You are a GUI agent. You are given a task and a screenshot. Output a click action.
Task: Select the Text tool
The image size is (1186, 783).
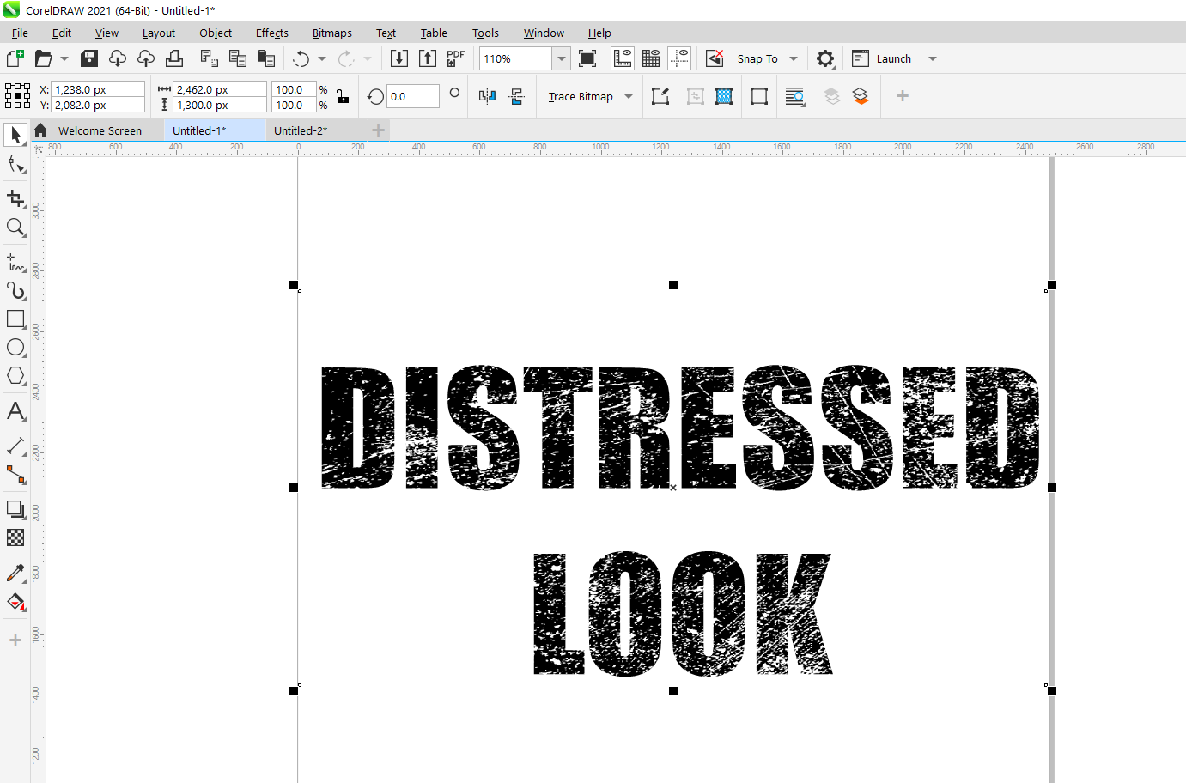[15, 411]
